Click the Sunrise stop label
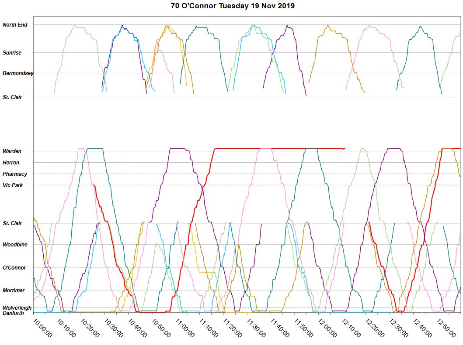 (12, 53)
